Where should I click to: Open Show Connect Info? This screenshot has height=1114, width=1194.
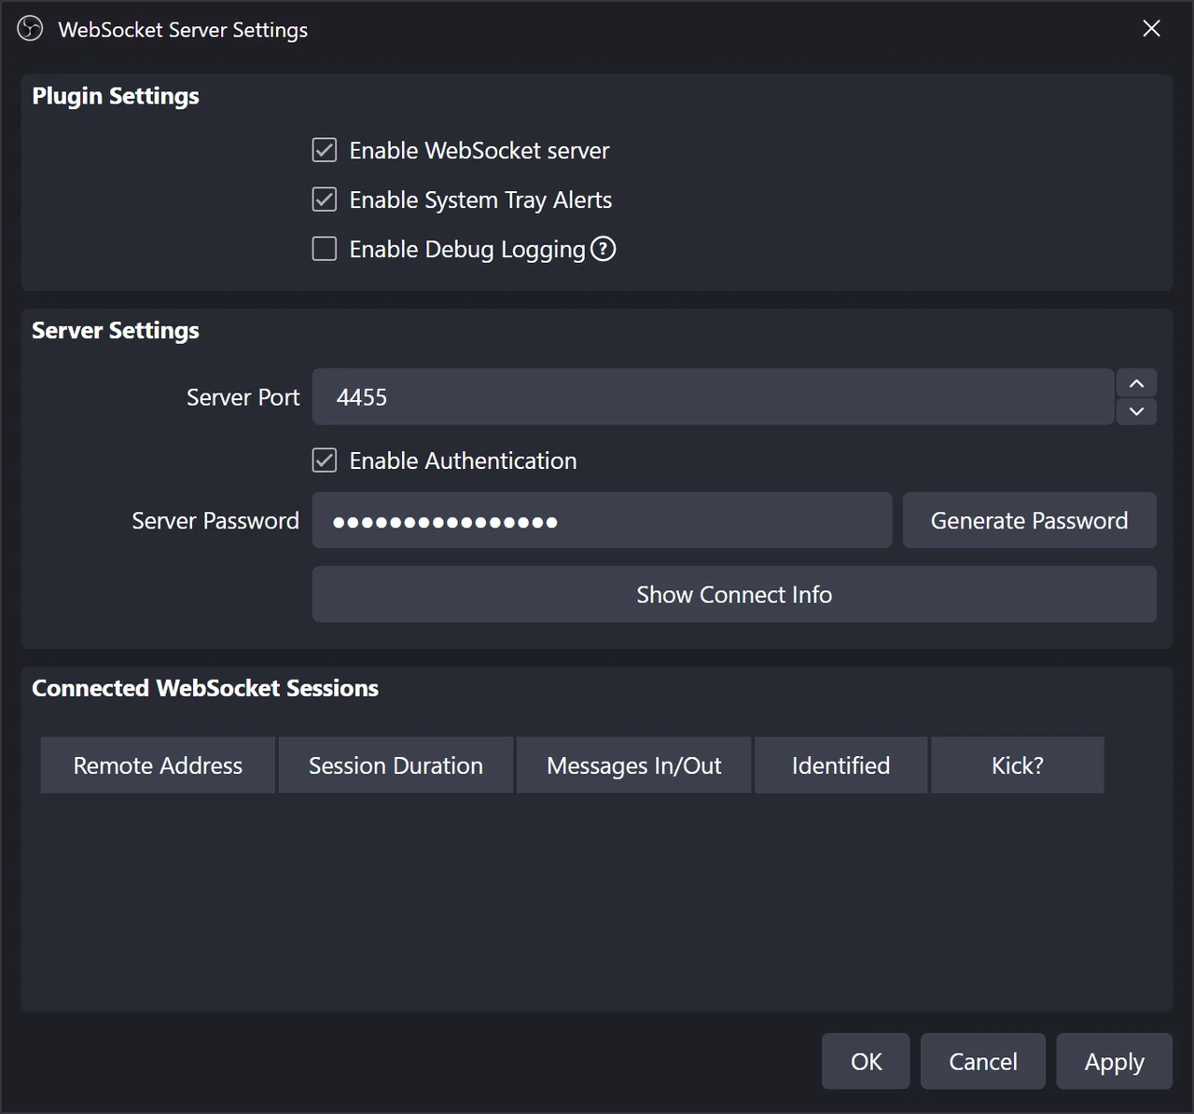[x=734, y=595]
